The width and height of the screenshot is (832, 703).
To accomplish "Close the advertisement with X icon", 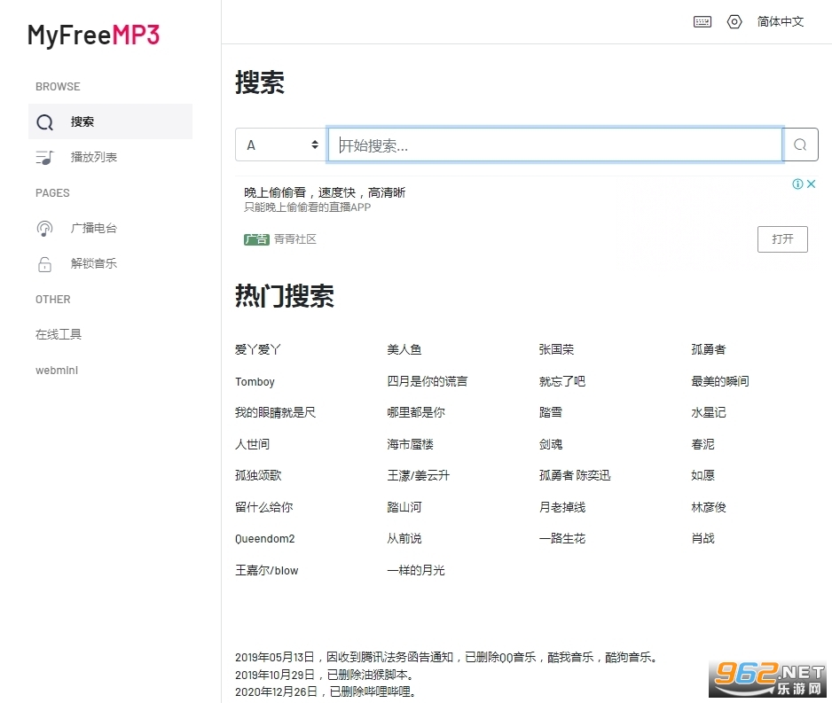I will (811, 184).
